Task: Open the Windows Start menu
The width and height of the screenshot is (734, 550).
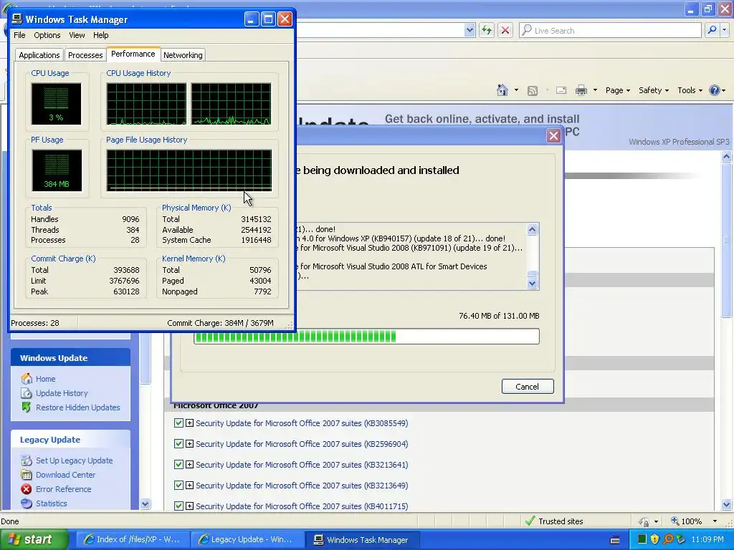Action: point(34,540)
